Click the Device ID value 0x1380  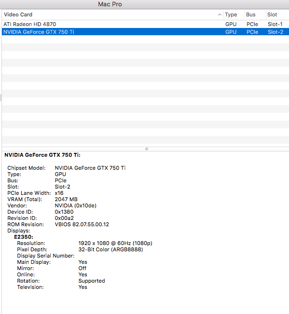point(64,212)
